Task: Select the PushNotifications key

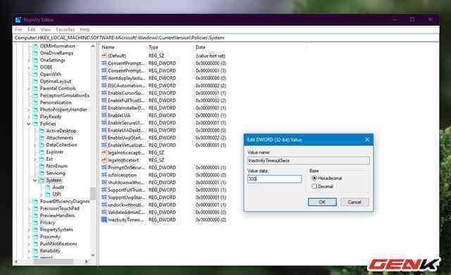Action: click(58, 244)
